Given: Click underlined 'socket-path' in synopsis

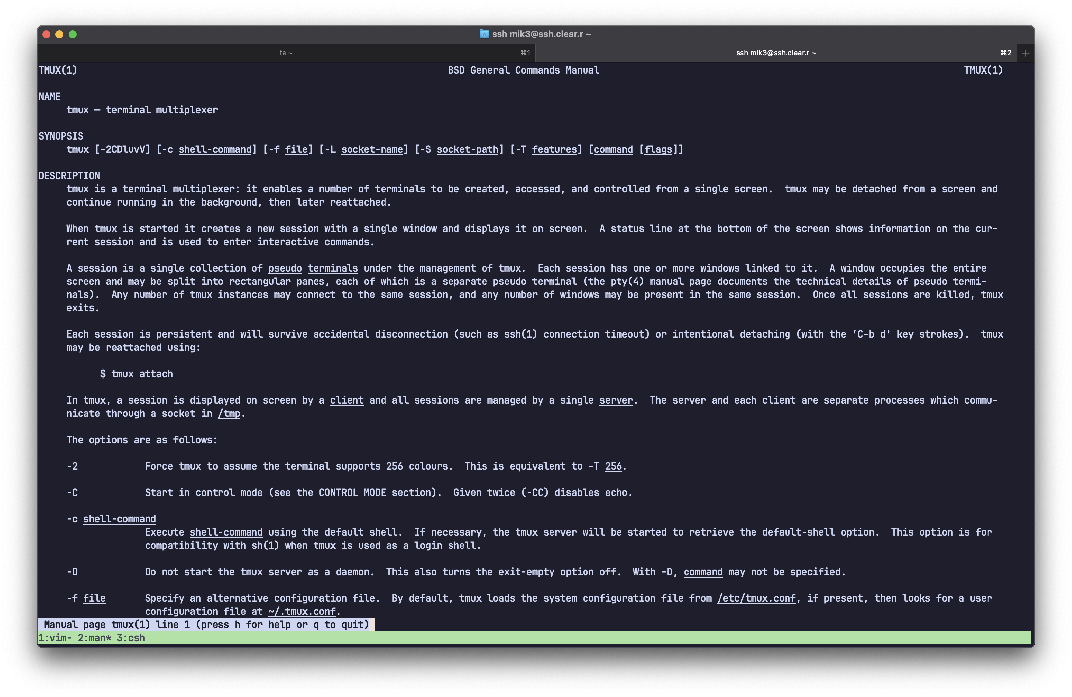Looking at the screenshot, I should pos(468,149).
